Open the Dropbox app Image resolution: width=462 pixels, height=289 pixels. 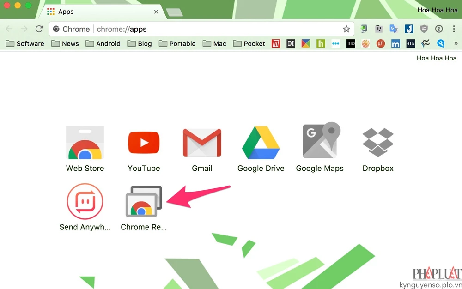point(378,143)
